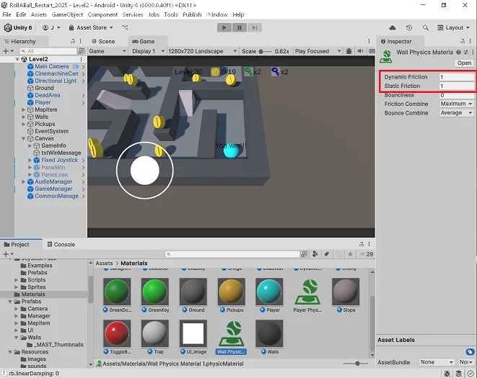
Task: Switch to the Scene tab
Action: [102, 42]
